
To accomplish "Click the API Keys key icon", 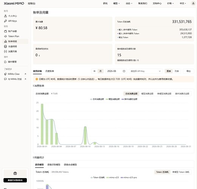I will coord(5,21).
